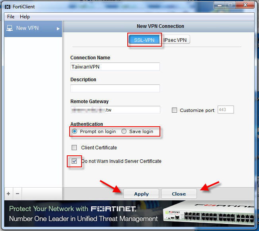Click the Fortinet advertisement banner
The height and width of the screenshot is (231, 259).
[x=129, y=213]
